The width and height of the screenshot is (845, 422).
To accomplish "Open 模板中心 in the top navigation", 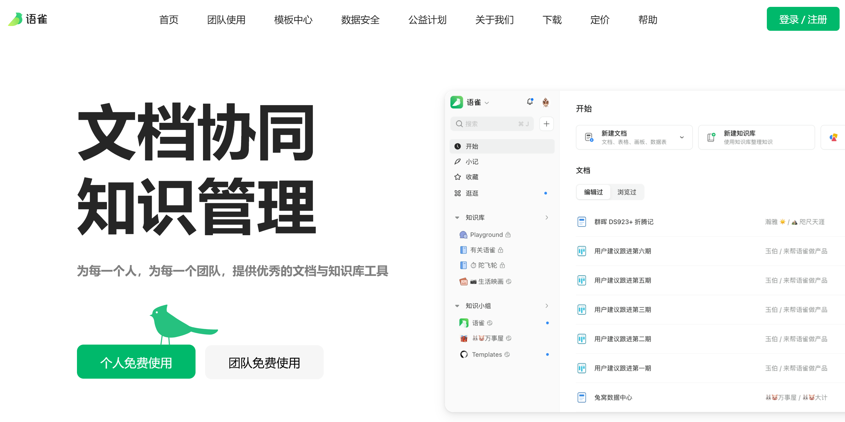I will 293,20.
